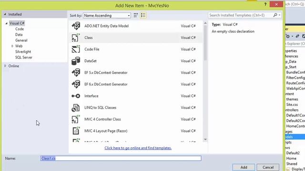Pick the Code File template icon
This screenshot has width=305, height=171.
tap(76, 49)
